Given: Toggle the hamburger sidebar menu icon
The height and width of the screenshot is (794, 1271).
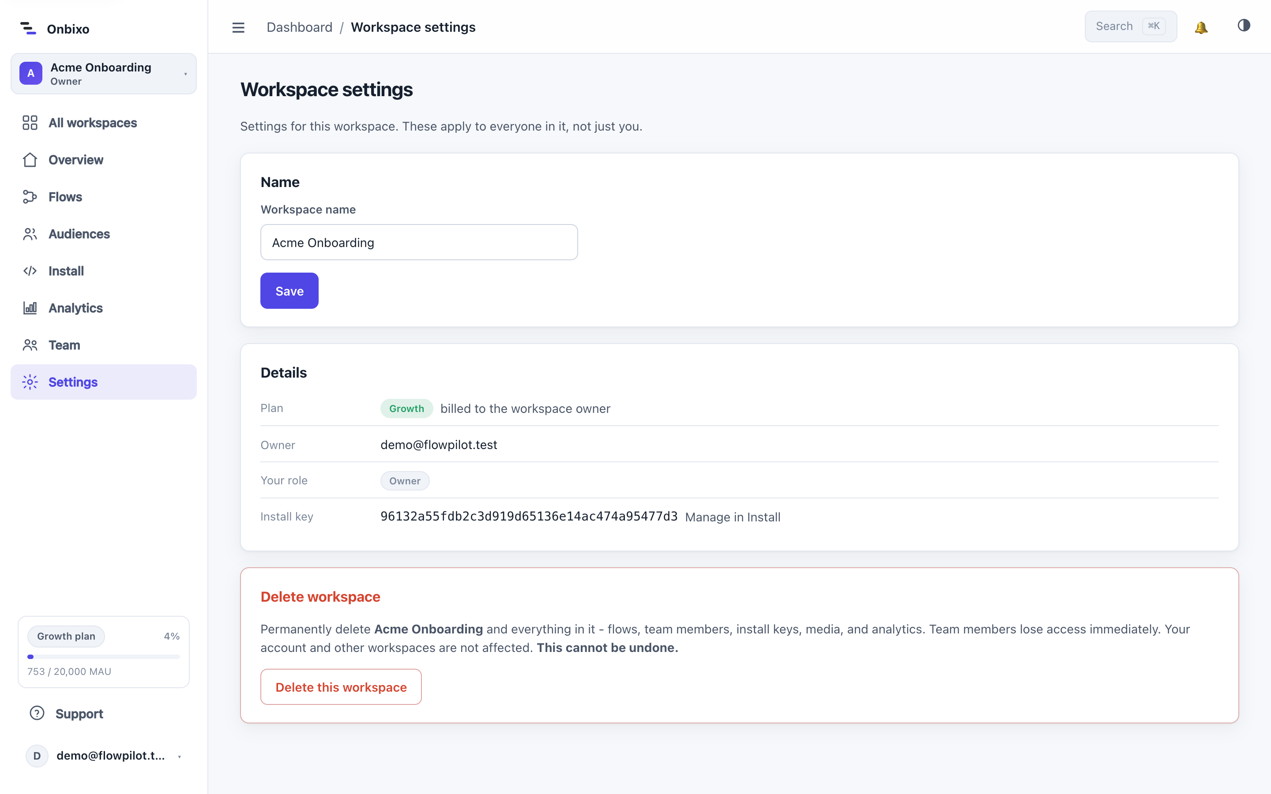Looking at the screenshot, I should 238,27.
